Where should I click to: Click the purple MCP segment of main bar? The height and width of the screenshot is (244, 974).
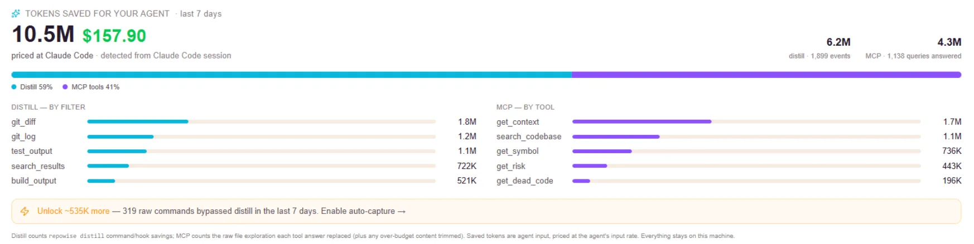click(x=766, y=75)
